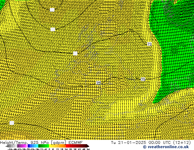Click the positive 30 legend scale value
The height and width of the screenshot is (150, 194).
[x=70, y=149]
